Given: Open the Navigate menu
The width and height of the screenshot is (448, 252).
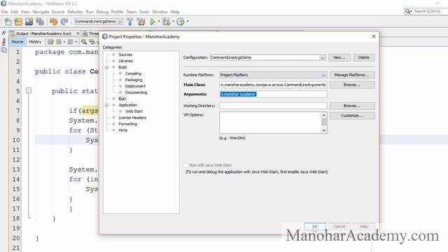Looking at the screenshot, I should [41, 12].
